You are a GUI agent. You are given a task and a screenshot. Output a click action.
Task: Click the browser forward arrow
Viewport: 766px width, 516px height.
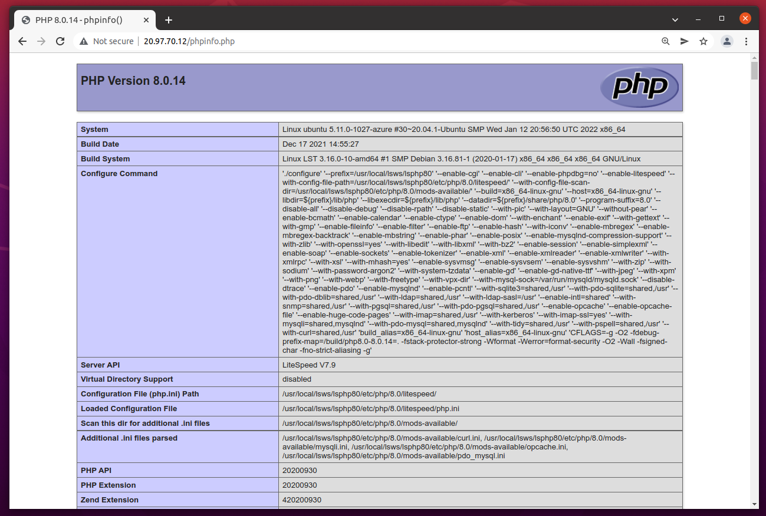click(41, 41)
